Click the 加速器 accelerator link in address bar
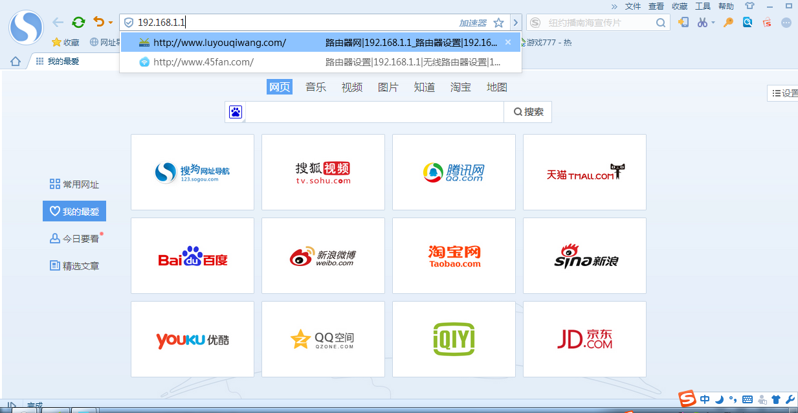The image size is (798, 413). click(472, 23)
